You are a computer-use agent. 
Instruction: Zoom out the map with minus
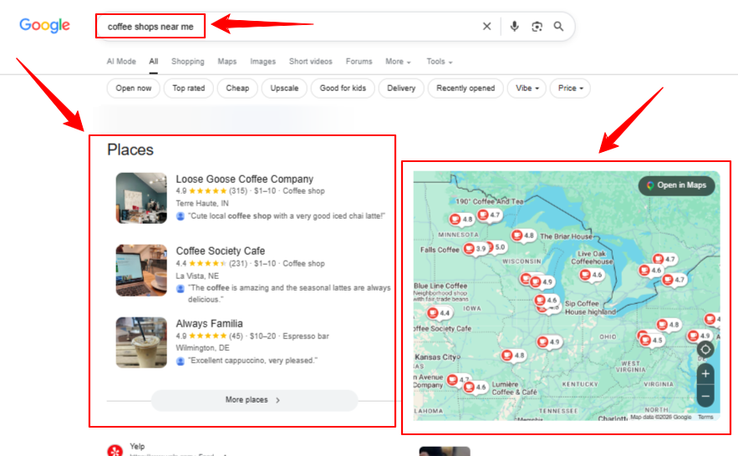(x=705, y=397)
